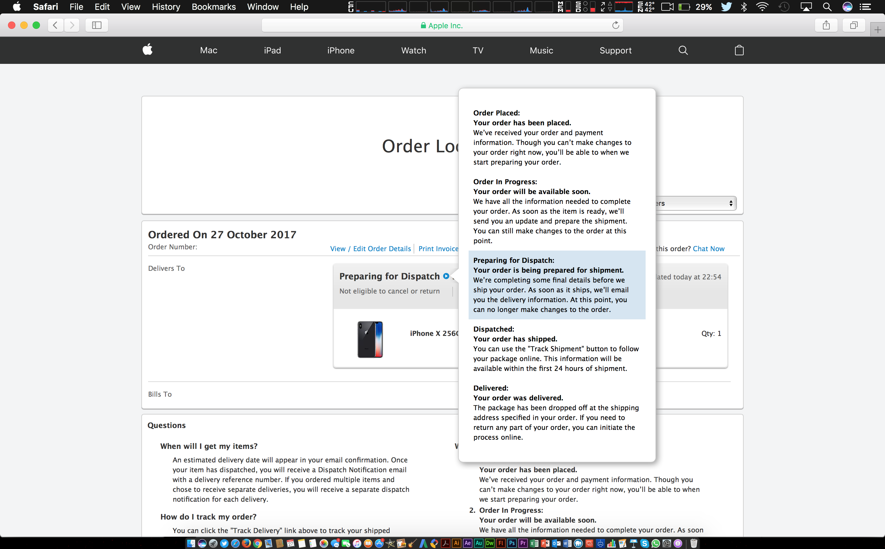The image size is (885, 549).
Task: Open the Help menu
Action: [x=299, y=6]
